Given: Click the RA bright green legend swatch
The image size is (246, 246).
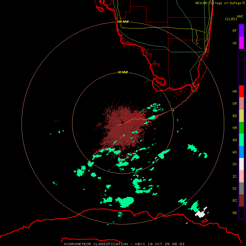Looking at the screenshot, I should [x=241, y=140].
